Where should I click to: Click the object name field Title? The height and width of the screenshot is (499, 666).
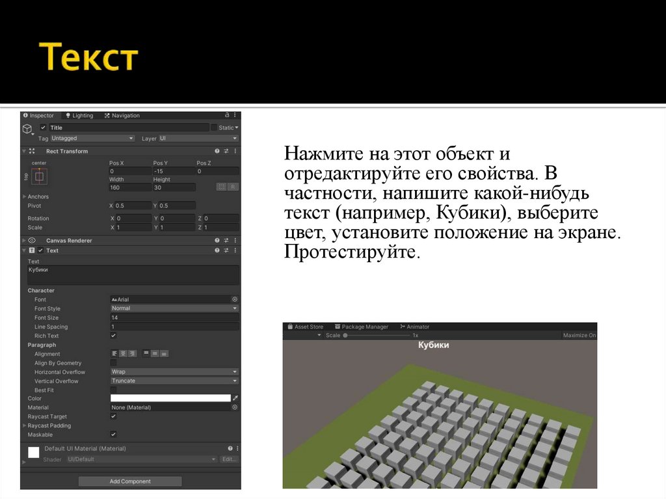click(x=129, y=128)
